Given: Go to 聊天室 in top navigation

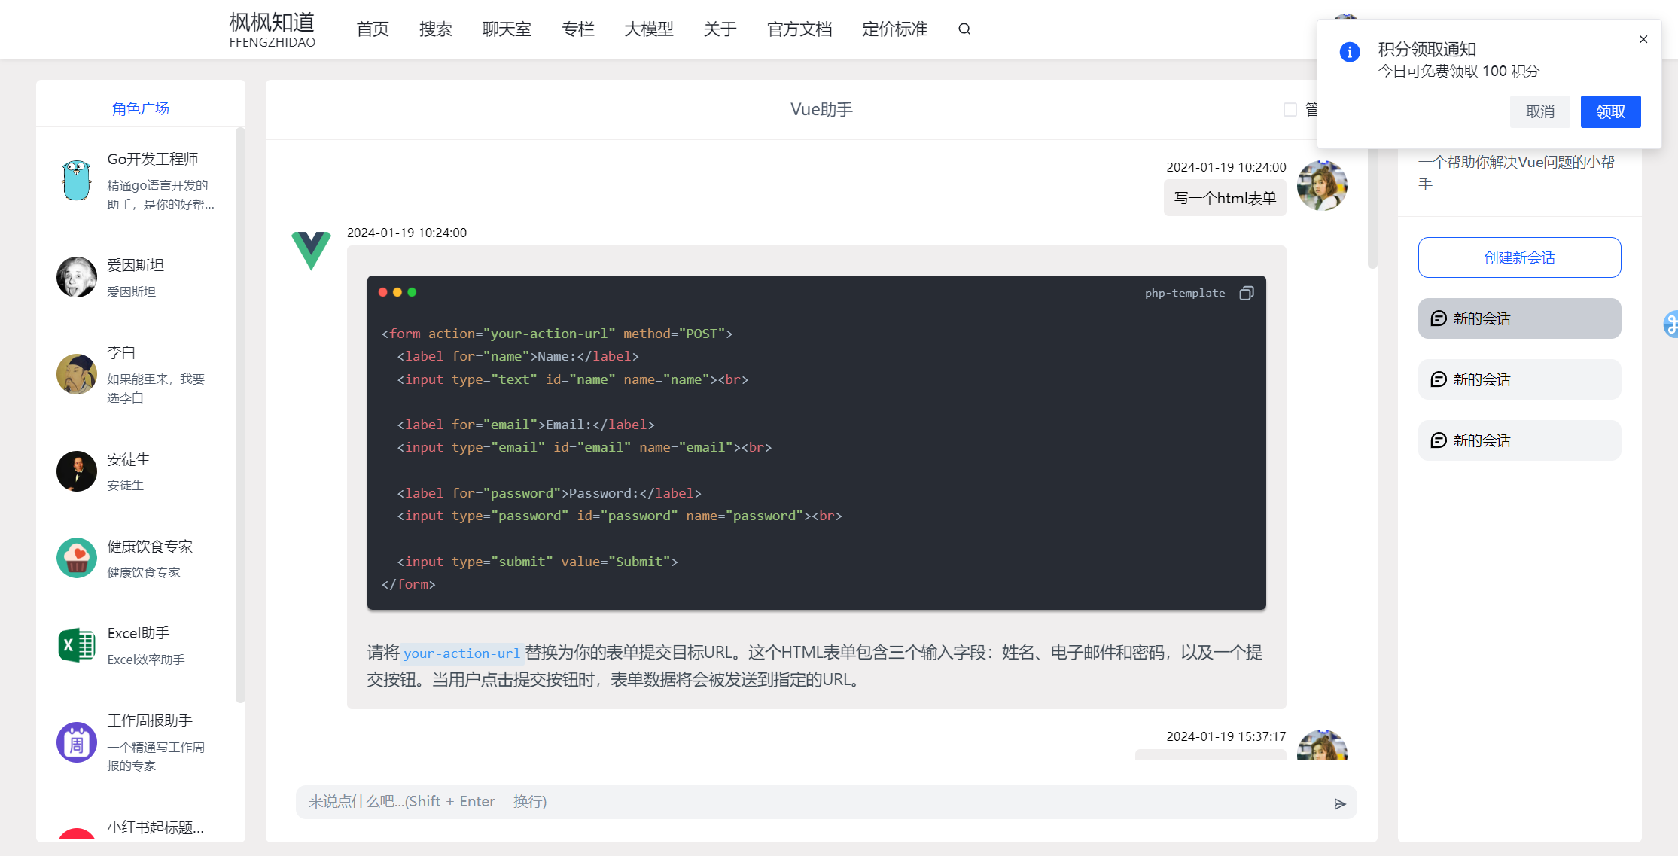Looking at the screenshot, I should (507, 29).
